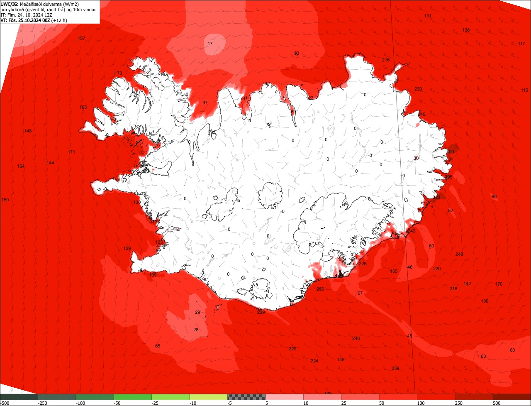Screen dimensions: 531x406
Task: Click the map value 129 in the southwest sea
Action: (127, 248)
